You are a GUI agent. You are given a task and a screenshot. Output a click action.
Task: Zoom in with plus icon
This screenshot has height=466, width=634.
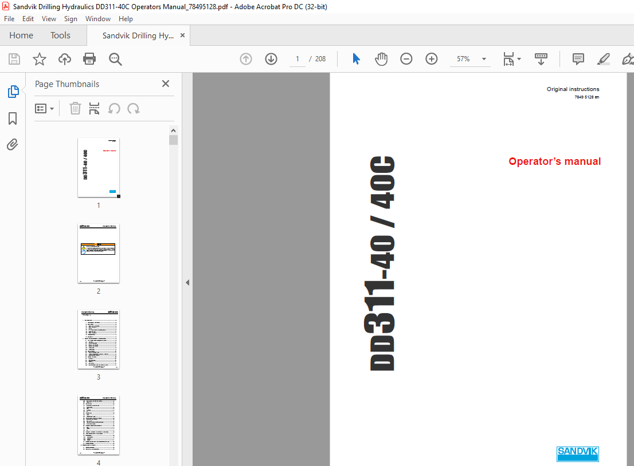point(432,59)
